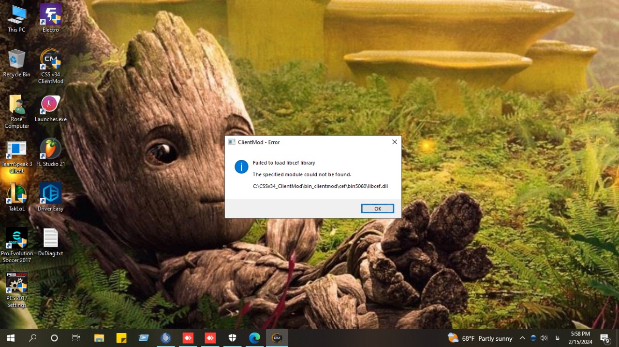Viewport: 619px width, 347px height.
Task: Close the ClientMod - Error dialog
Action: [395, 142]
